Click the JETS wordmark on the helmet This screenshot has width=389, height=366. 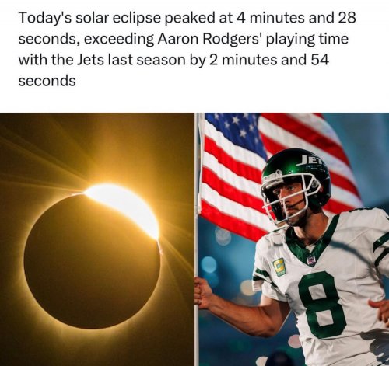[312, 161]
